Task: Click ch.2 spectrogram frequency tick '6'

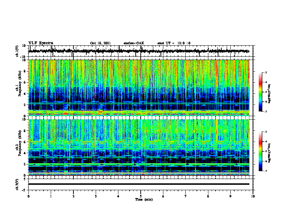Action: tap(25, 142)
